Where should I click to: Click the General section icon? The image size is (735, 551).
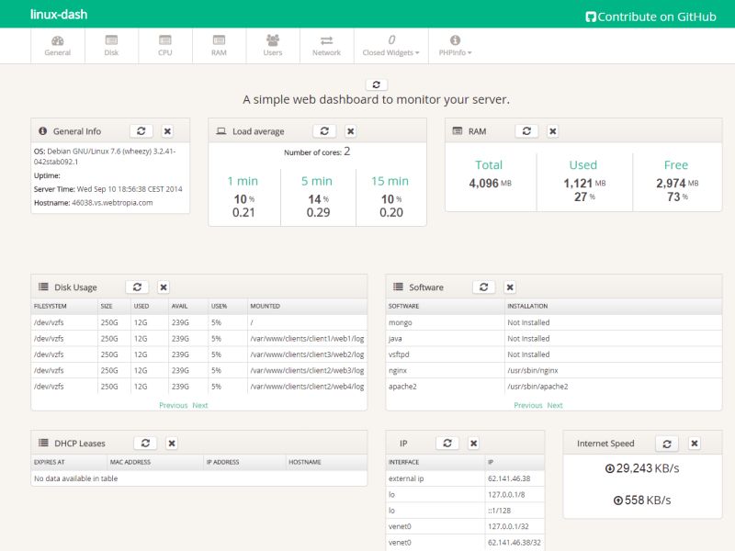[x=57, y=46]
